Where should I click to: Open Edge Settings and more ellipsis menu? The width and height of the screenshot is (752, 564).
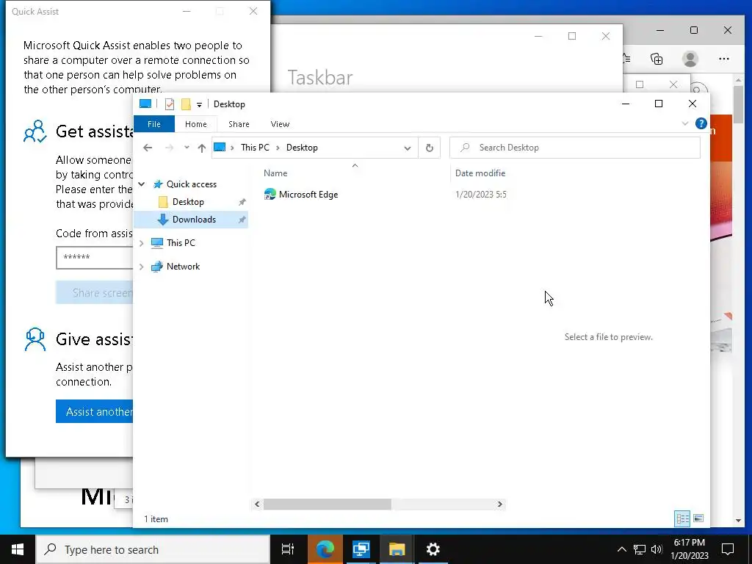723,59
